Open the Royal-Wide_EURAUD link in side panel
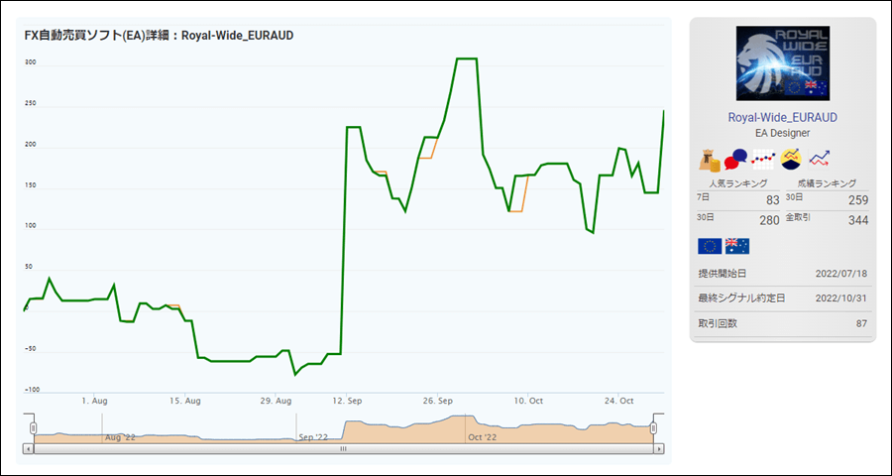 [x=783, y=118]
